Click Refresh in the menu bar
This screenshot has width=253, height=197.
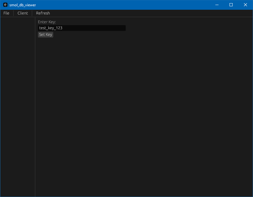tap(43, 13)
